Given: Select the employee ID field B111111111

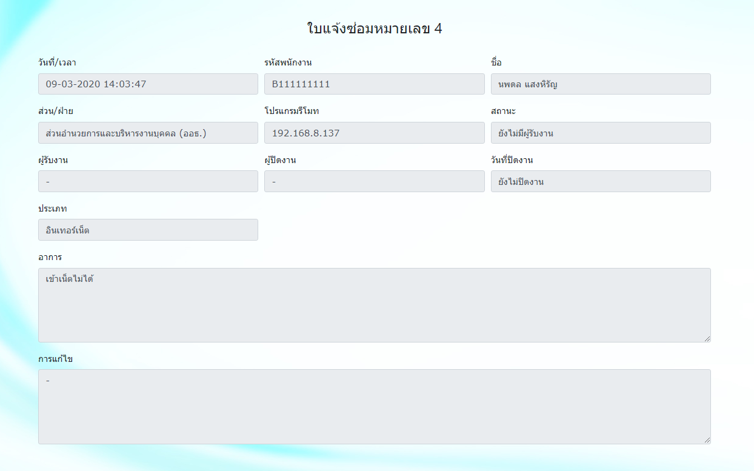Looking at the screenshot, I should pos(375,84).
